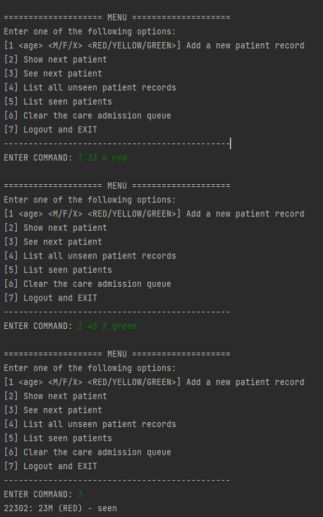The height and width of the screenshot is (517, 323).
Task: Click '[5] List seen patients' in the last menu
Action: click(x=58, y=438)
